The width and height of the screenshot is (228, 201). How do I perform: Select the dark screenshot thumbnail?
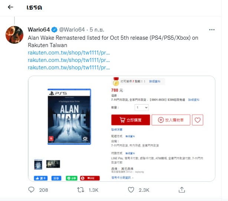pos(53,164)
